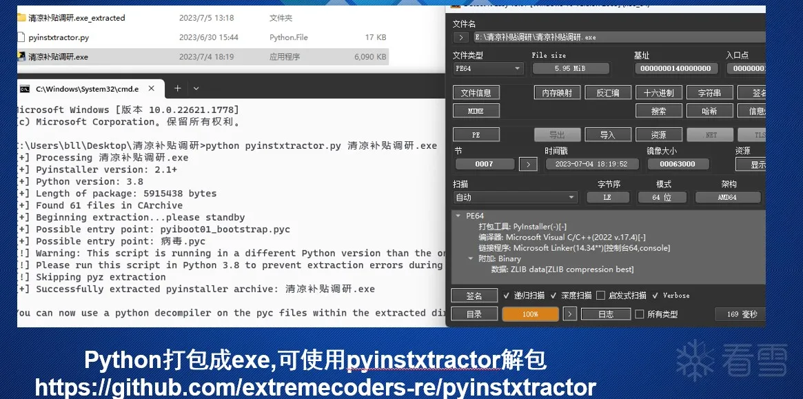The width and height of the screenshot is (803, 399).
Task: Click the arrow button beside file name field
Action: [x=461, y=37]
